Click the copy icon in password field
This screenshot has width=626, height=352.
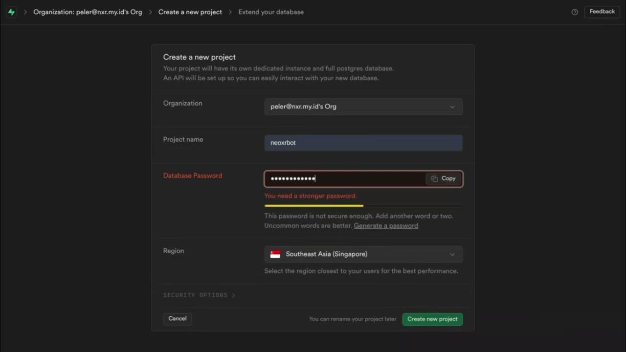(x=434, y=179)
